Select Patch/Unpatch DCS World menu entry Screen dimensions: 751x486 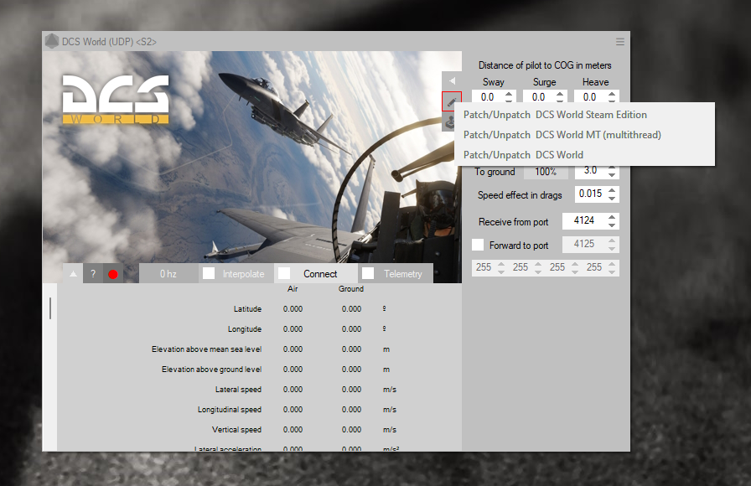click(523, 155)
